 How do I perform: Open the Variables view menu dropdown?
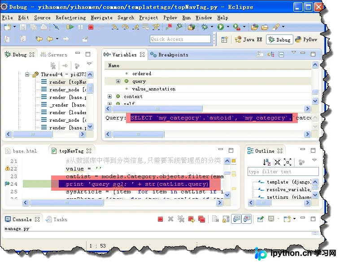(x=294, y=52)
